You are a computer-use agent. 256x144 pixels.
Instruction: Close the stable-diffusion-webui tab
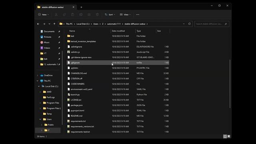[x=73, y=7]
